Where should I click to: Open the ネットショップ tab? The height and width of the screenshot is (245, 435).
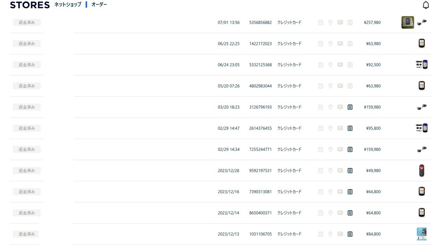coord(68,5)
